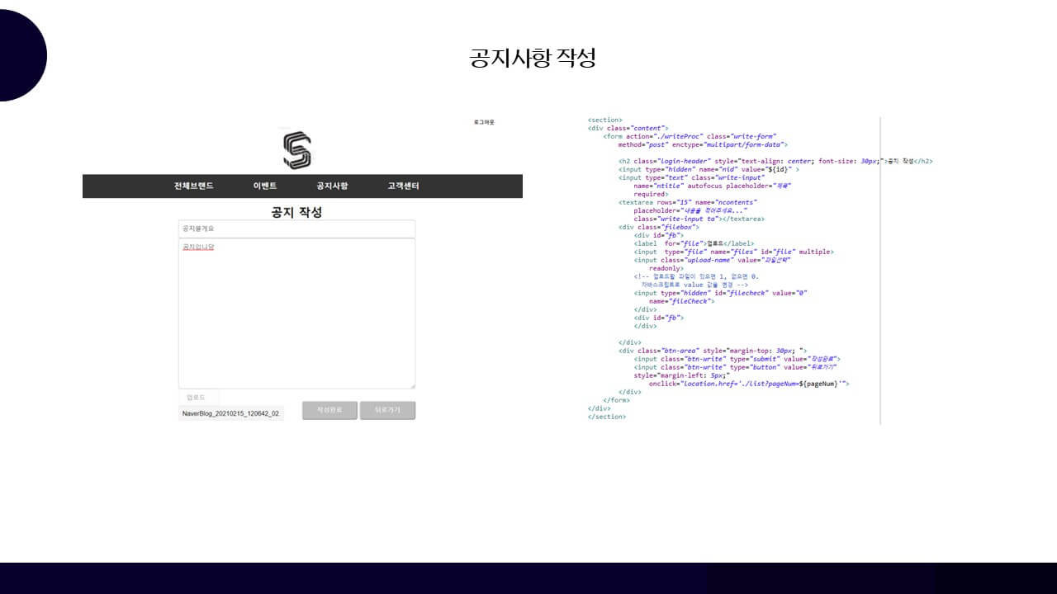Viewport: 1057px width, 594px height.
Task: Click the closing </form> tag
Action: [x=616, y=400]
